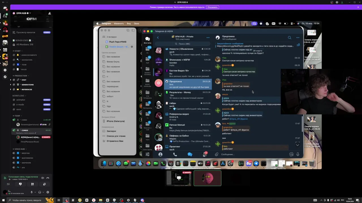Click the main shared-screen stream view
The width and height of the screenshot is (362, 203).
[207, 95]
